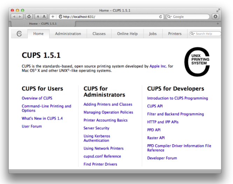Open Overview of CUPS link
Viewport: 233px width, 184px height.
(x=37, y=98)
